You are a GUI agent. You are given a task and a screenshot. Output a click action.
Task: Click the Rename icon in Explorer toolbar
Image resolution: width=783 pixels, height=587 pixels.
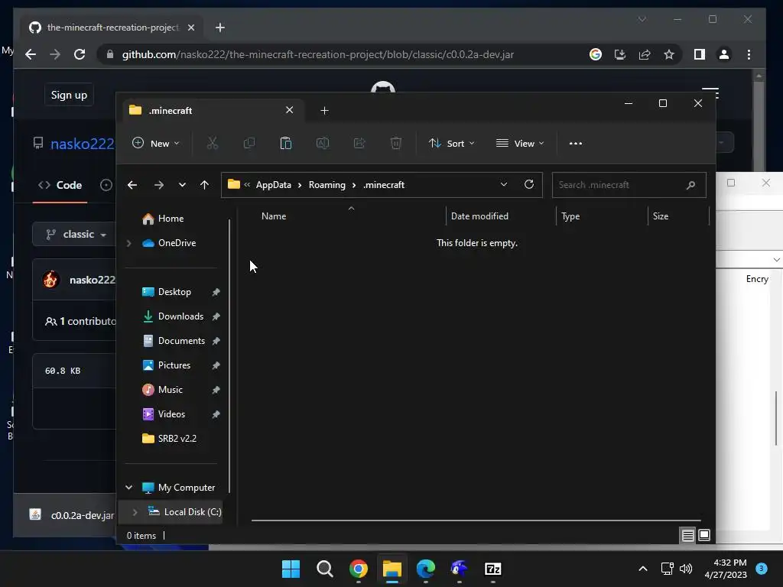click(x=323, y=143)
